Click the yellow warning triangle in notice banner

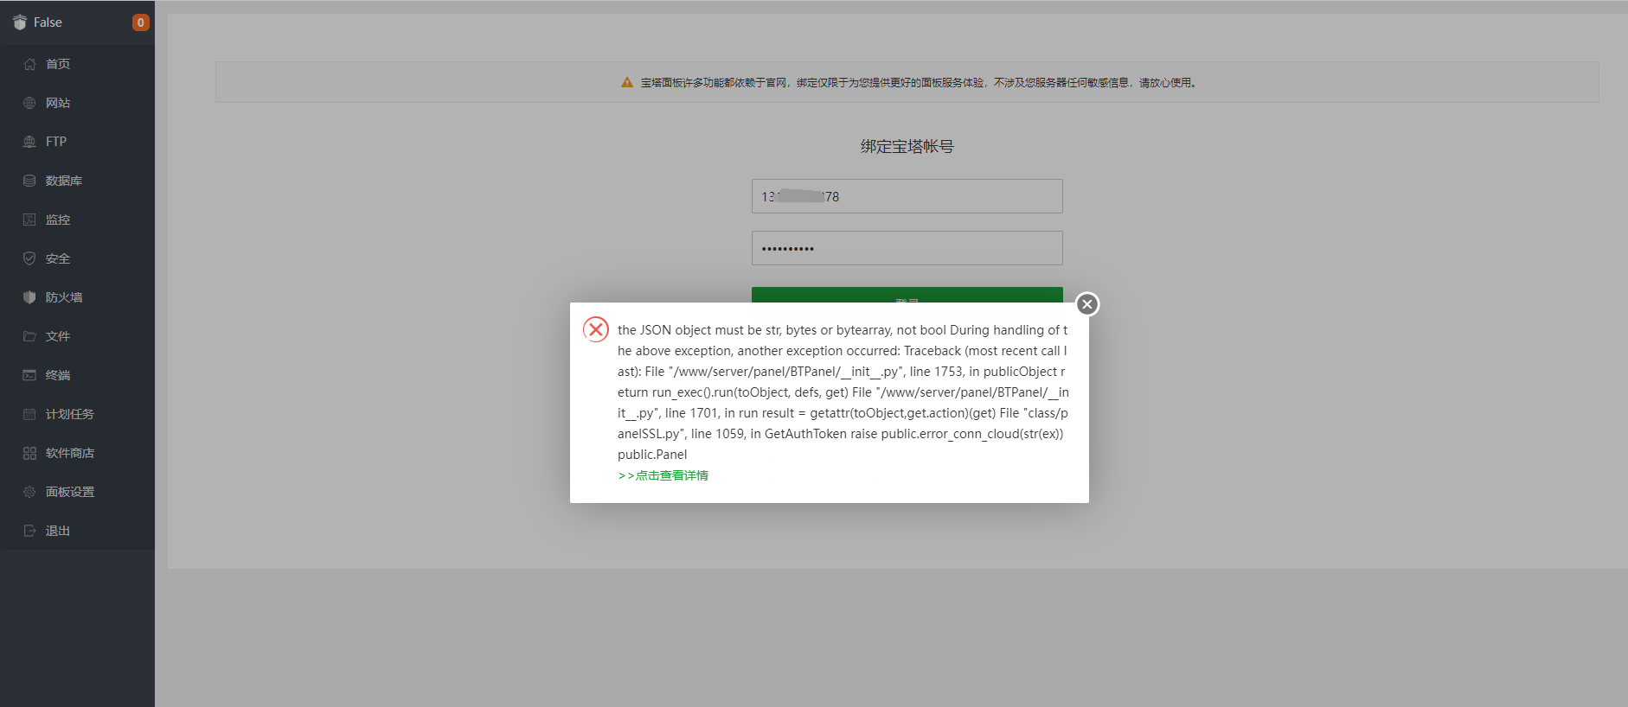tap(627, 83)
